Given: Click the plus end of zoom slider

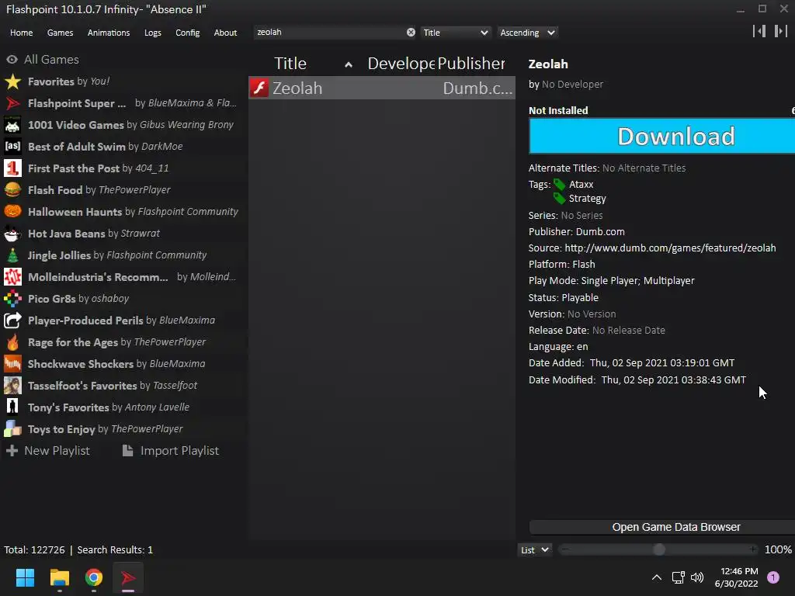Looking at the screenshot, I should [x=753, y=549].
